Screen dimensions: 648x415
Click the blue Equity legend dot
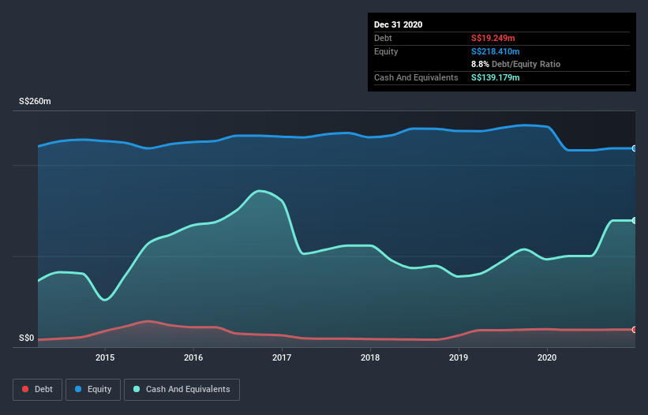78,389
